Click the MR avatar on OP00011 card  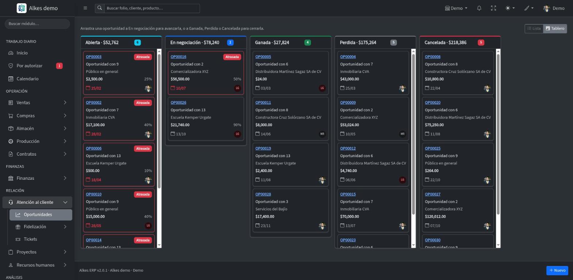[322, 134]
